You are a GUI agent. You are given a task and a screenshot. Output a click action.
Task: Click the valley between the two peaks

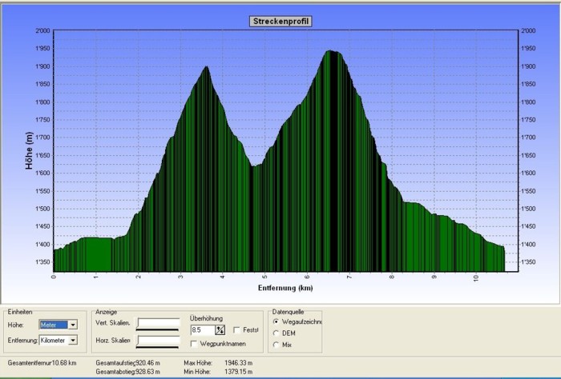[253, 166]
